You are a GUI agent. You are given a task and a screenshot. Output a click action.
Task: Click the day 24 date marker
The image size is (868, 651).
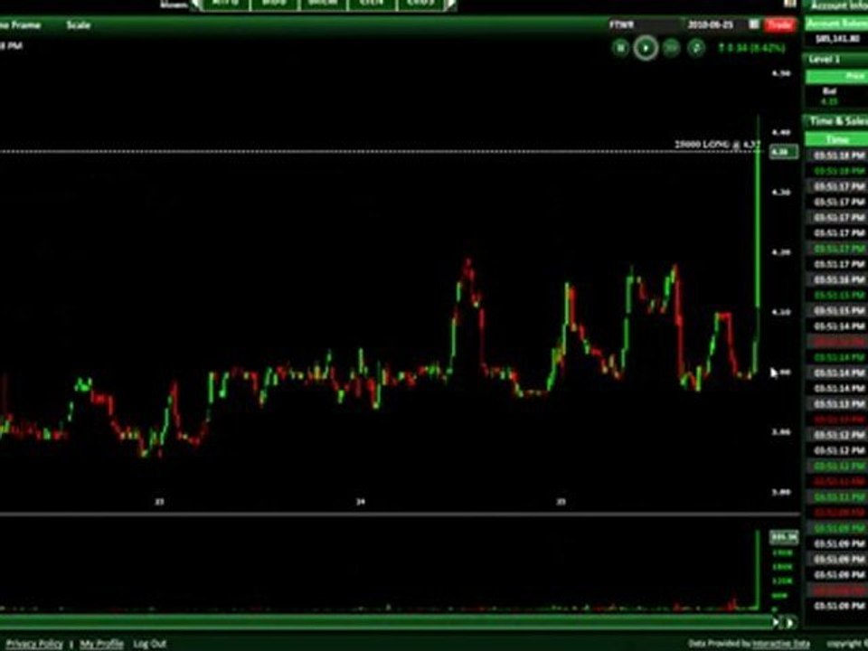(x=361, y=502)
